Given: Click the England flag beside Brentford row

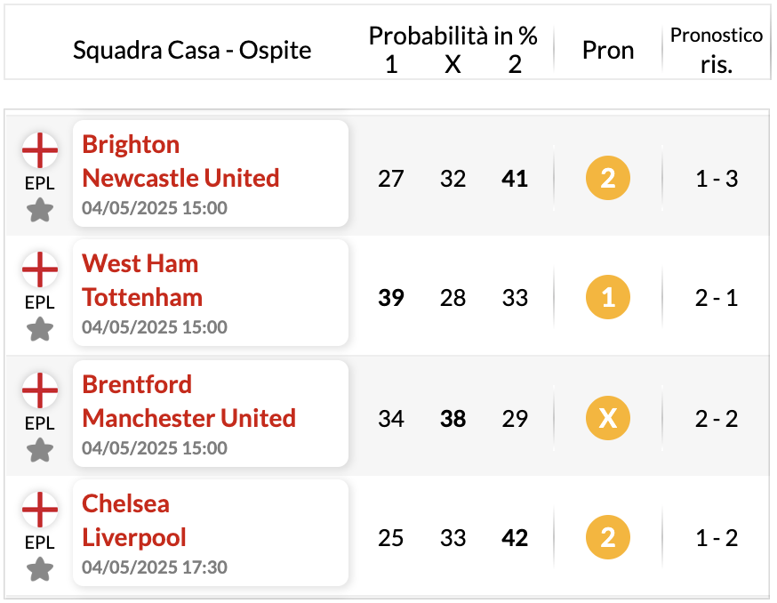Looking at the screenshot, I should coord(40,390).
